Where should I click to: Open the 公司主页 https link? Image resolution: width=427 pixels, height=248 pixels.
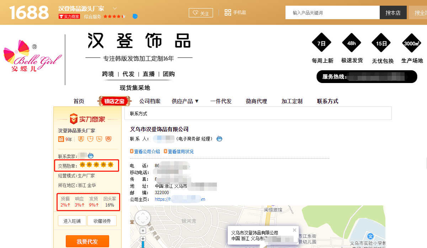pos(180,199)
